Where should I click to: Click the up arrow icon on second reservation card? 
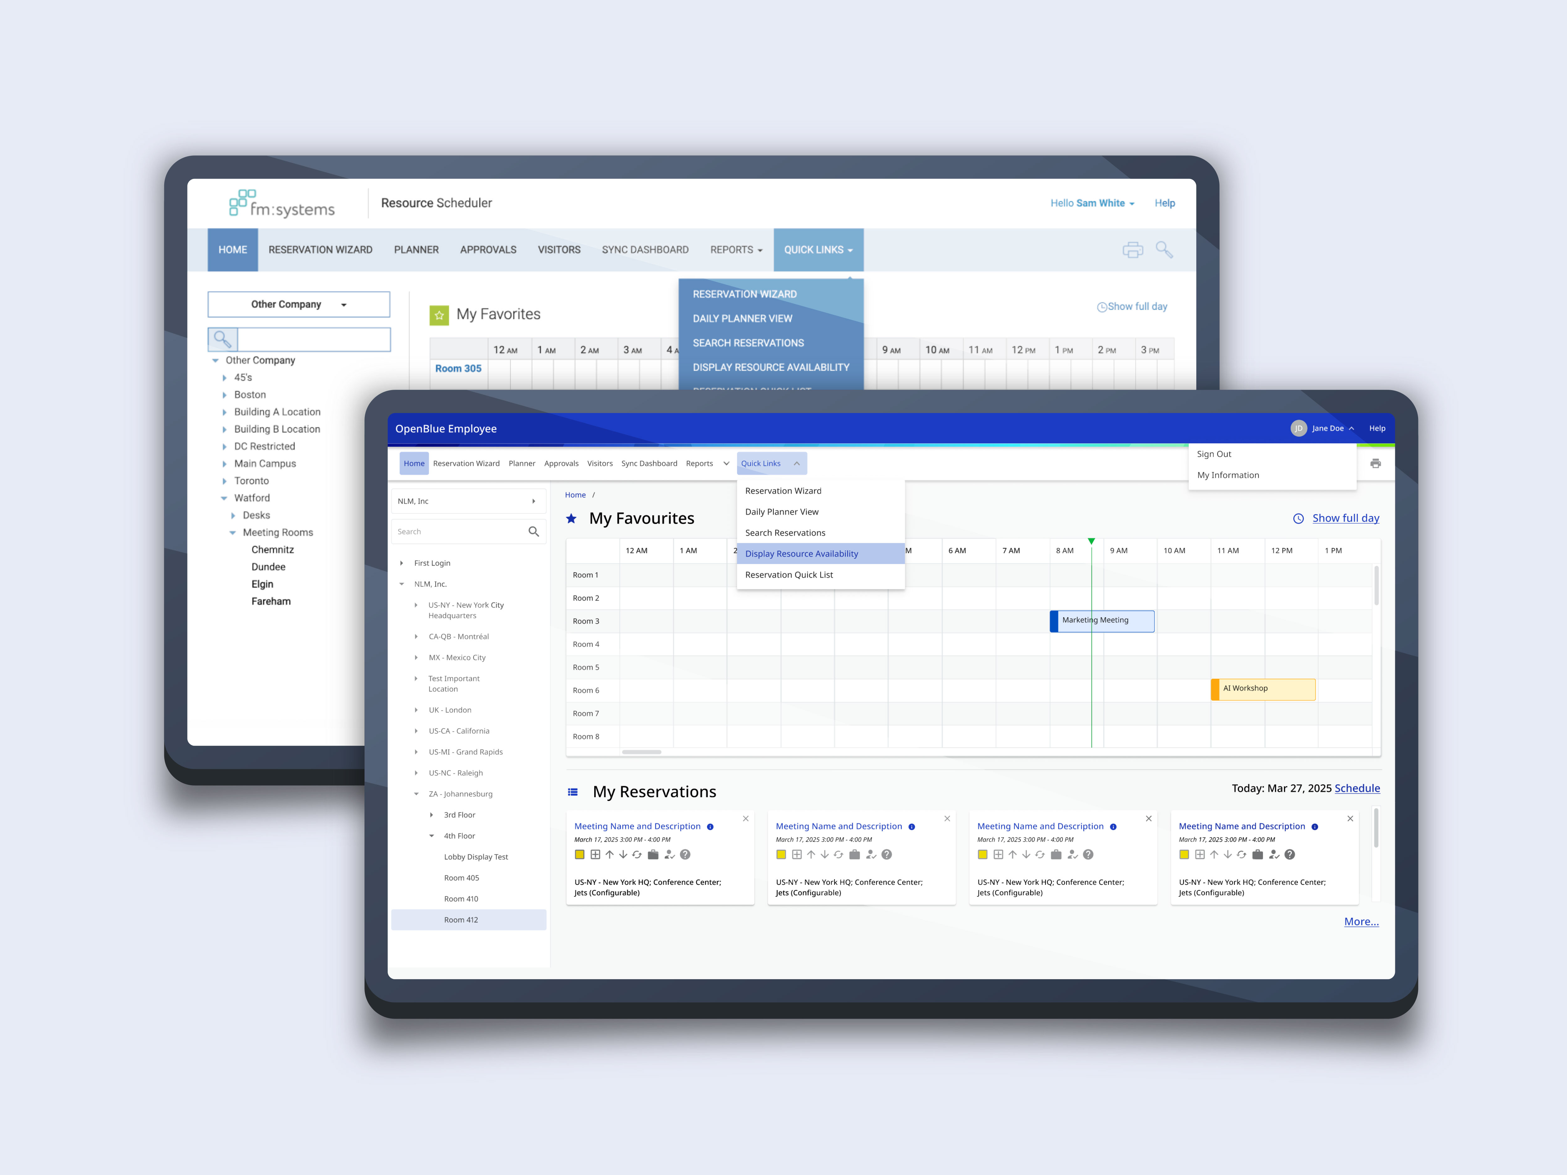(x=811, y=854)
